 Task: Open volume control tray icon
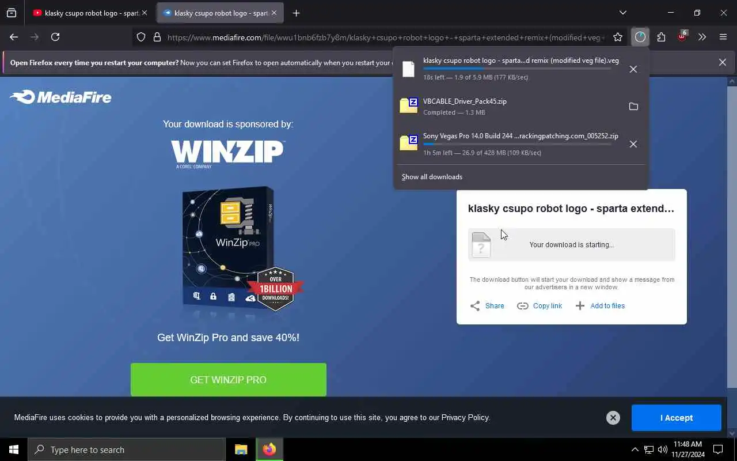point(663,449)
